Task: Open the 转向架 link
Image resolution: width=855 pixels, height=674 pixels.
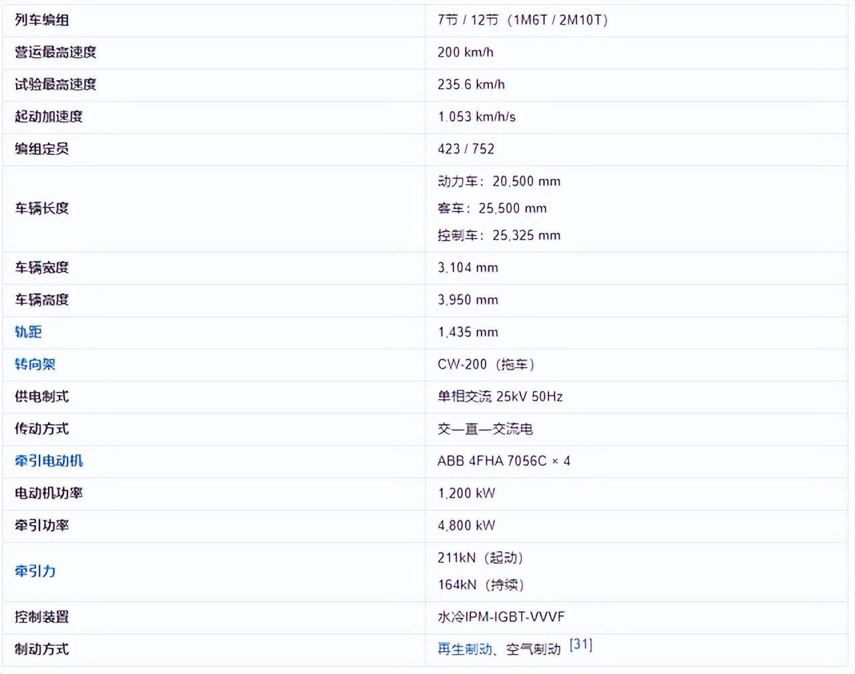Action: tap(35, 364)
